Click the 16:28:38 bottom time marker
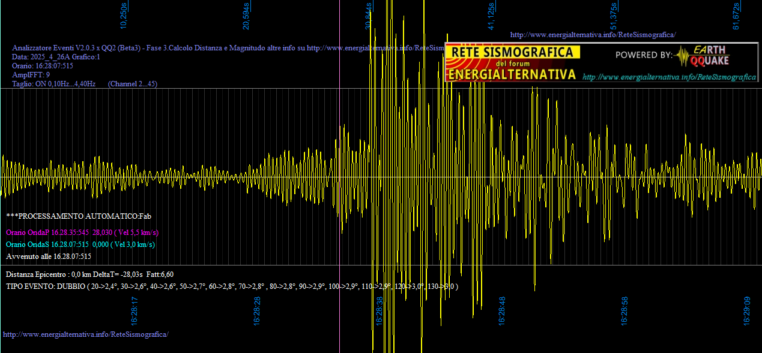762x353 pixels. coord(379,311)
